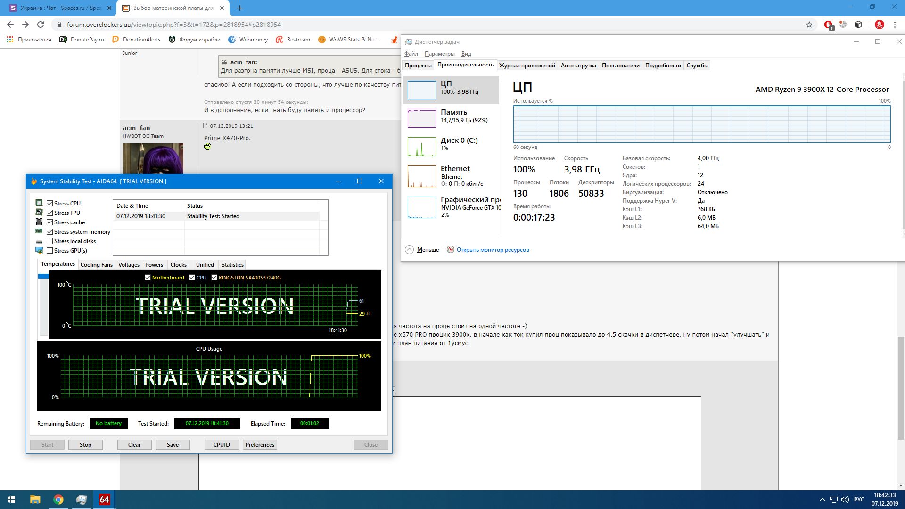Enable the Stress GPU(s) checkbox
Viewport: 905px width, 509px height.
coord(49,251)
